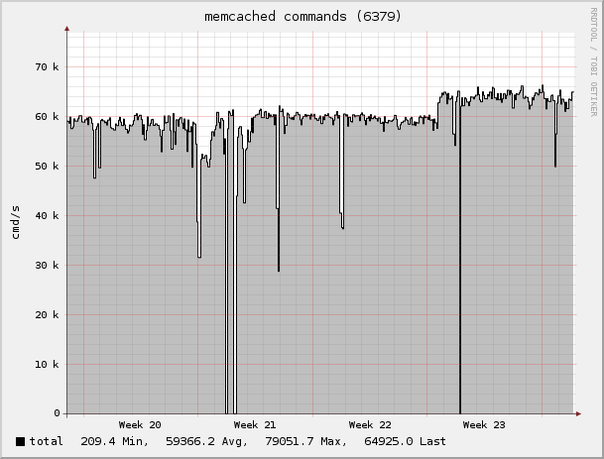The image size is (604, 459).
Task: Click the 'Week 22' axis label
Action: coord(370,425)
